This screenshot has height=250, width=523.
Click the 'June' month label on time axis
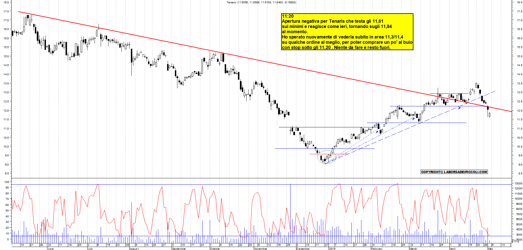50,249
